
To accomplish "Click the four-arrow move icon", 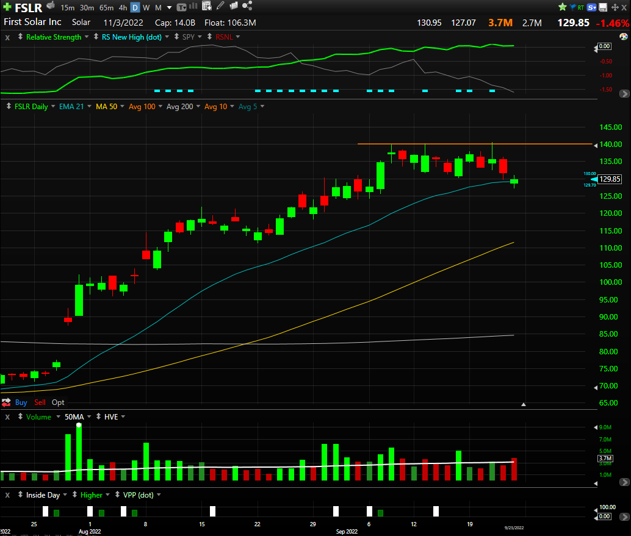I will point(615,7).
